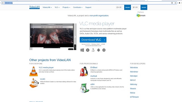
Task: Open the libdvdcss developer link
Action: (x=134, y=67)
